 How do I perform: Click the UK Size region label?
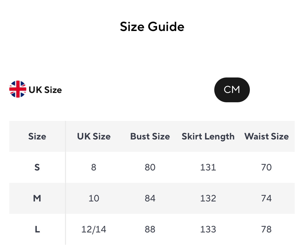coord(45,90)
